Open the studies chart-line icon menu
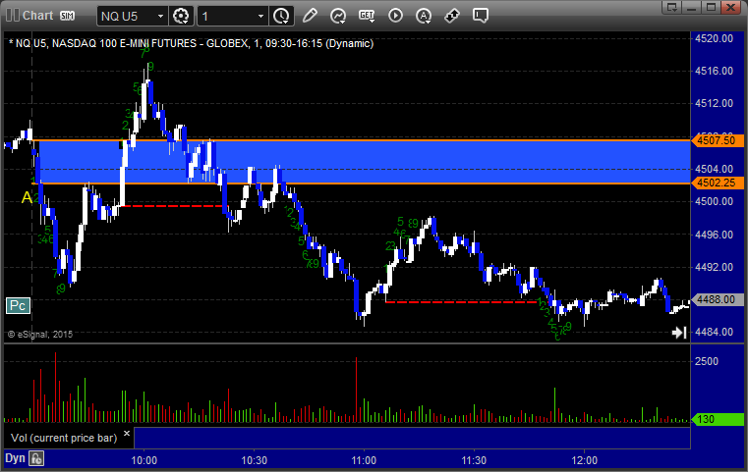This screenshot has height=472, width=748. [338, 16]
